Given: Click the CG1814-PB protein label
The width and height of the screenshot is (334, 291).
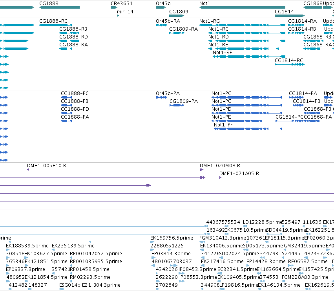Looking at the screenshot, I should pyautogui.click(x=306, y=101).
